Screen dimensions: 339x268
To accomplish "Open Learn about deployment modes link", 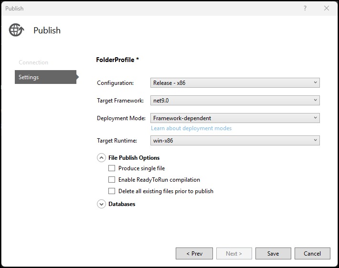I will click(191, 128).
